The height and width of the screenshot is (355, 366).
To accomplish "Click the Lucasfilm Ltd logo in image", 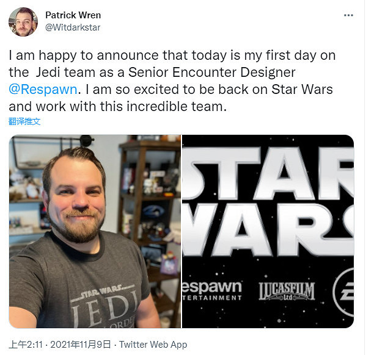I will [287, 291].
